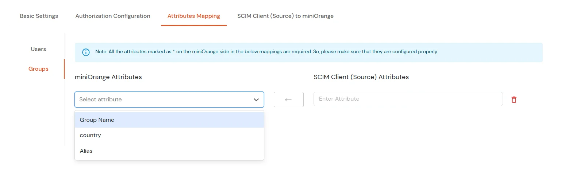The height and width of the screenshot is (175, 561).
Task: Choose Group Name from the dropdown list
Action: [x=169, y=120]
